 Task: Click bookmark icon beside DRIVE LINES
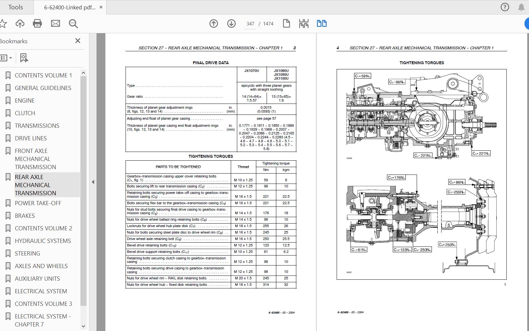coord(8,138)
